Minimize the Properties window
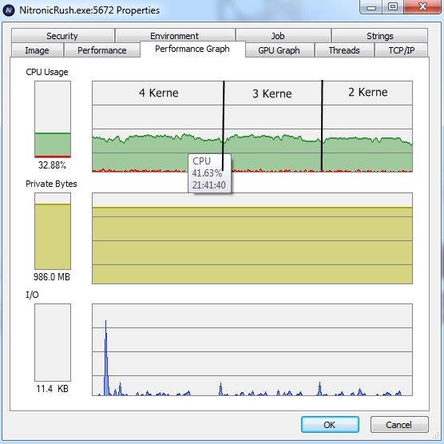Image resolution: width=444 pixels, height=444 pixels. tap(371, 7)
